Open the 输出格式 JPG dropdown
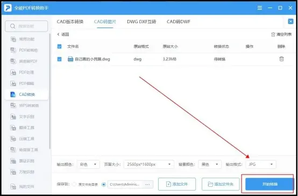 point(261,164)
